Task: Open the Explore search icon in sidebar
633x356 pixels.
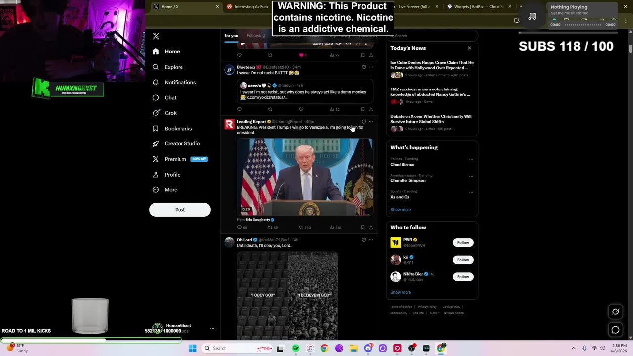Action: pyautogui.click(x=156, y=67)
